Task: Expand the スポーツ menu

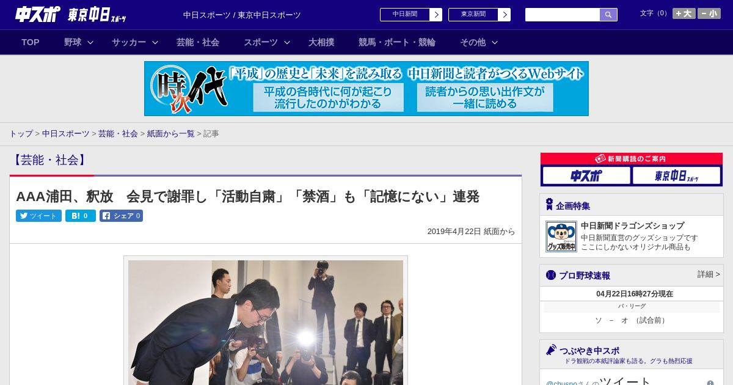Action: point(267,42)
